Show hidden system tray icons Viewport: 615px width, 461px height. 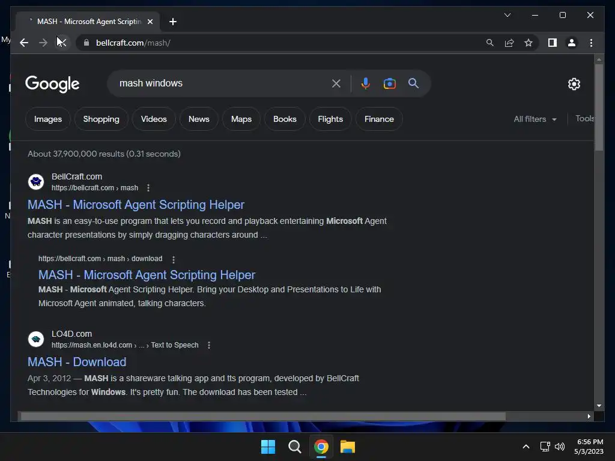tap(526, 447)
